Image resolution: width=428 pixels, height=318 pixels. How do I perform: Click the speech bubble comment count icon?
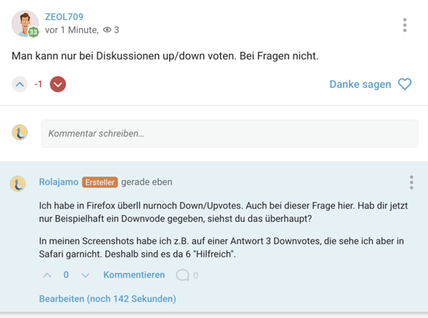tap(183, 275)
